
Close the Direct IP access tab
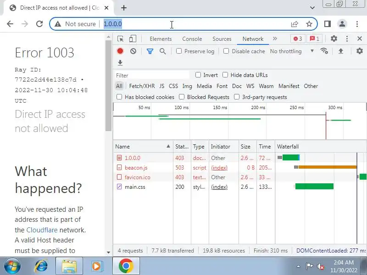(106, 8)
